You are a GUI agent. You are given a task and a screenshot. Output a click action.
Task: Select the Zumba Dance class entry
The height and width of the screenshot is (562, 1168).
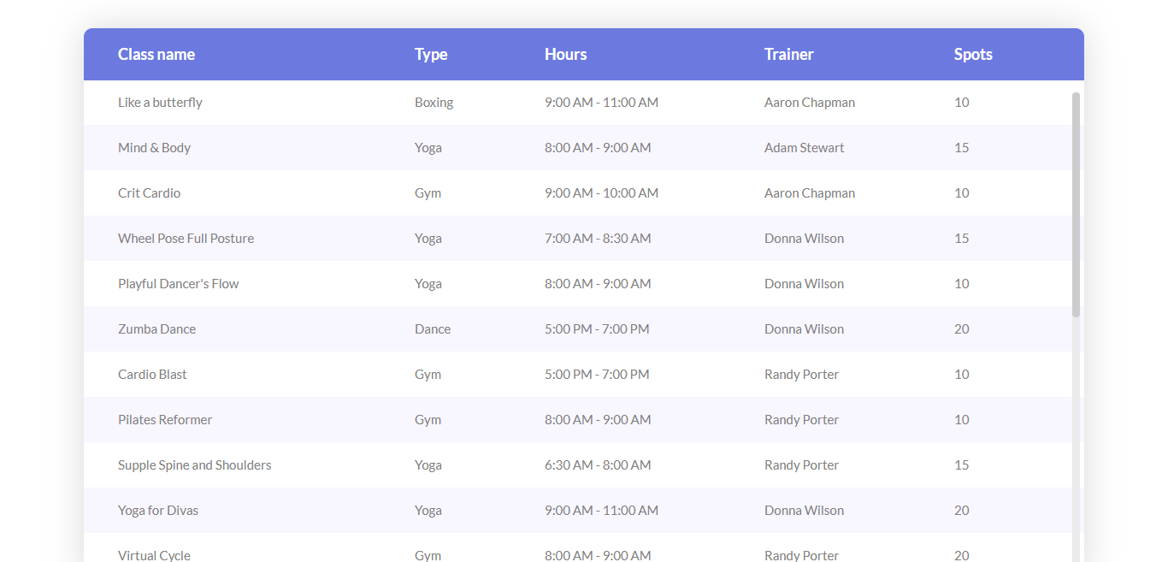point(156,329)
